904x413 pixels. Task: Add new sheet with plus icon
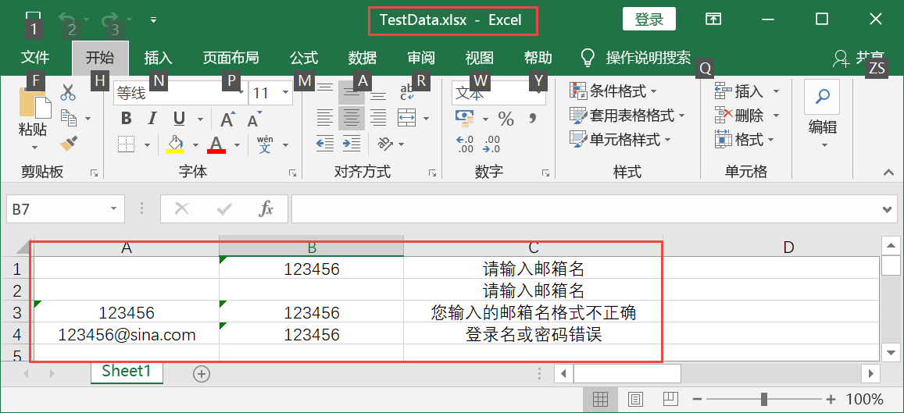click(202, 374)
